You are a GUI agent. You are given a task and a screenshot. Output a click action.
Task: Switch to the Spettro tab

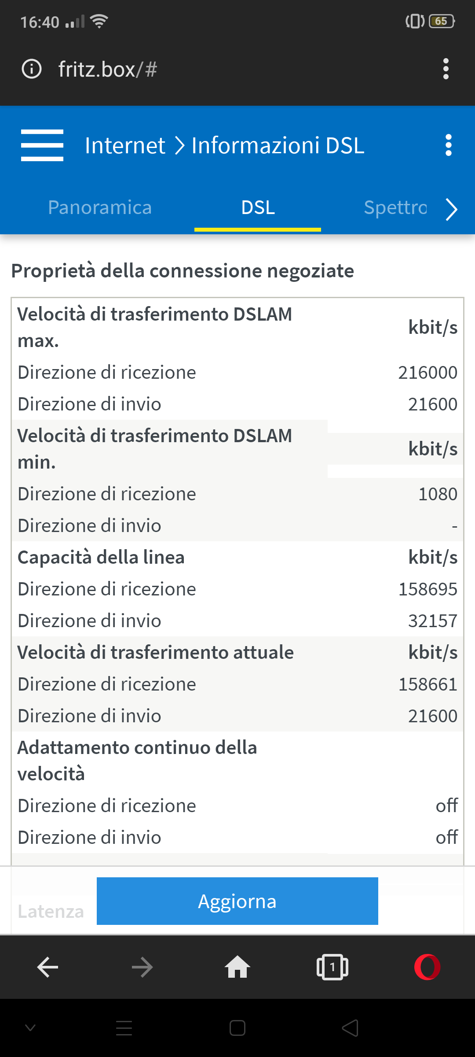tap(395, 207)
